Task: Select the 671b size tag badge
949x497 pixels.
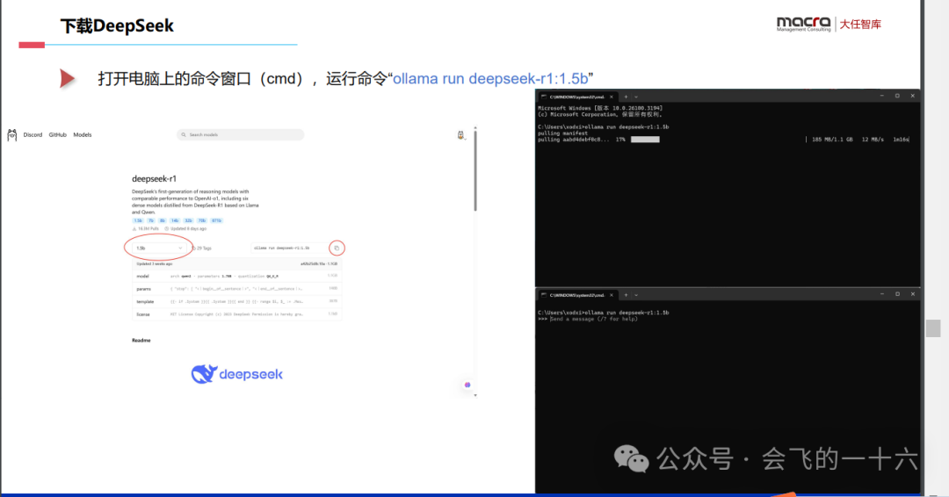Action: 217,220
